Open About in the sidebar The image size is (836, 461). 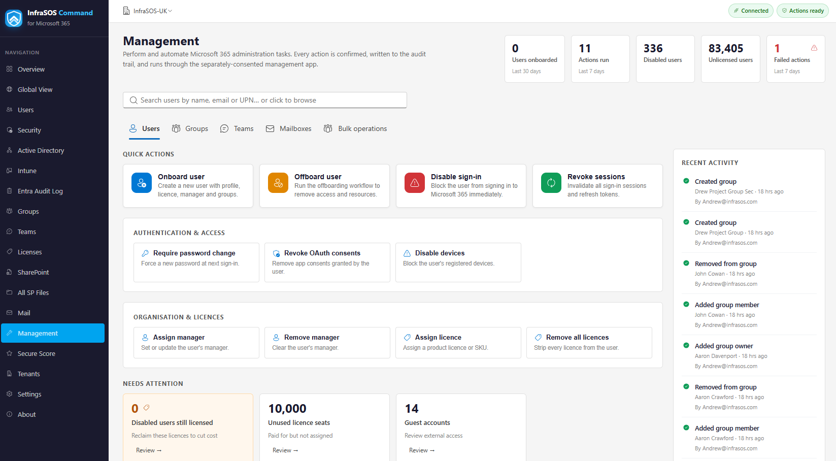[x=53, y=414]
